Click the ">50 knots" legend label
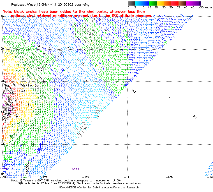Image resolution: width=213 pixels, height=192 pixels. click(x=205, y=8)
